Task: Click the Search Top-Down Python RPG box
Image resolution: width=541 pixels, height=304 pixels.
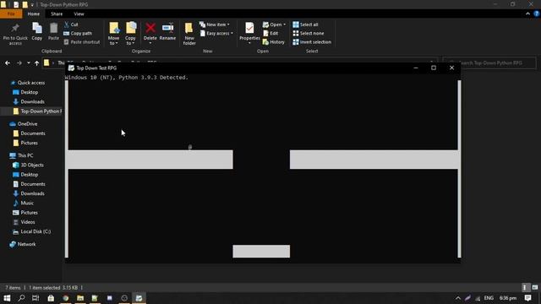Action: pos(489,63)
